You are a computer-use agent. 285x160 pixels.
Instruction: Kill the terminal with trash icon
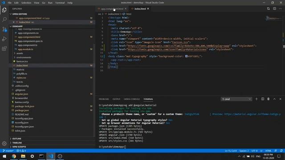pos(269,99)
